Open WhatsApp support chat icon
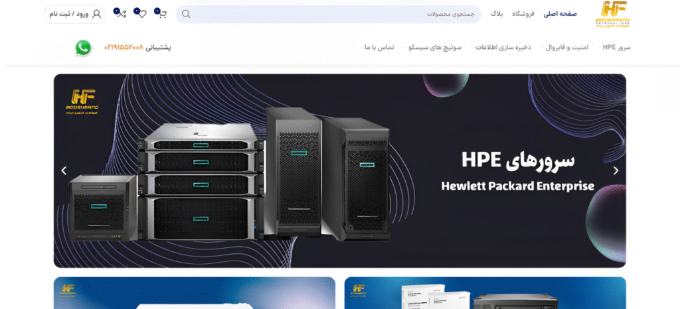The height and width of the screenshot is (309, 680). (x=83, y=48)
